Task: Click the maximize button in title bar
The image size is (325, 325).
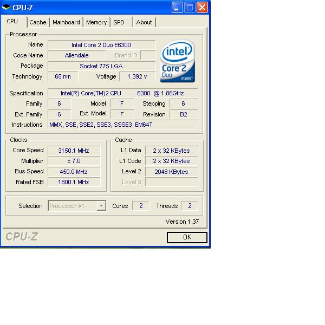Action: (190, 8)
